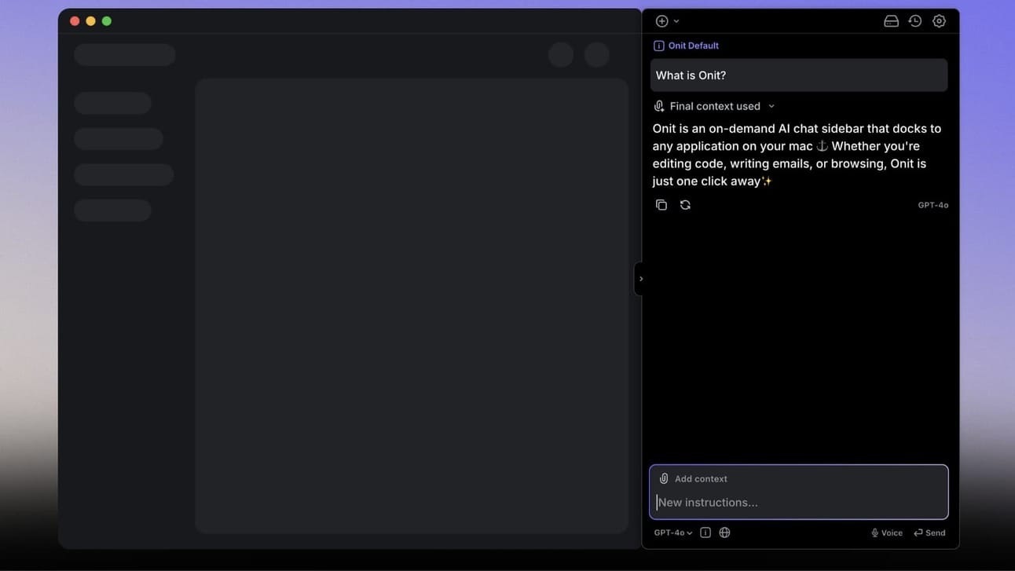Select the "What is Onit?" prompt text
This screenshot has height=571, width=1015.
691,75
